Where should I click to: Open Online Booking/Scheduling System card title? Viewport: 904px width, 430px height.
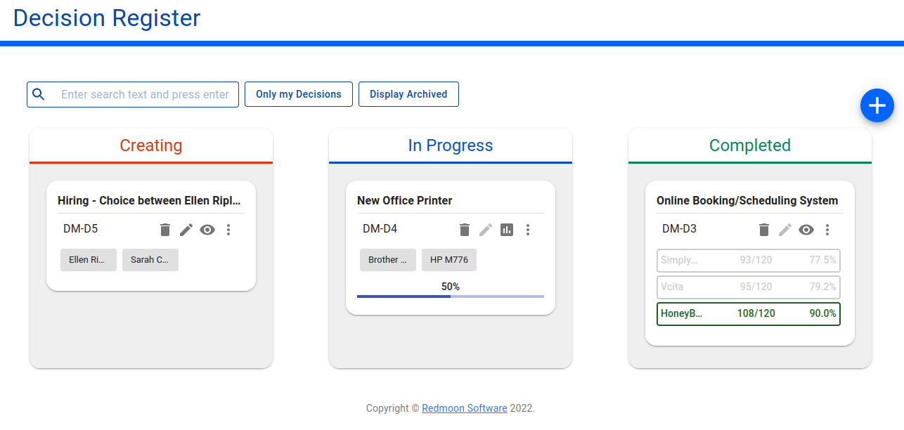747,200
